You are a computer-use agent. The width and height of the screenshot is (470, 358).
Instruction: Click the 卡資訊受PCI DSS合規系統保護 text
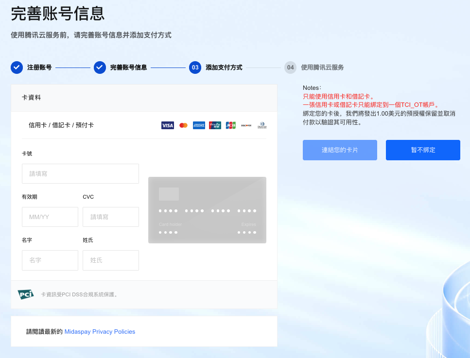coord(79,294)
